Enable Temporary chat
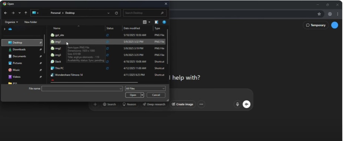This screenshot has height=141, width=343. pyautogui.click(x=316, y=25)
